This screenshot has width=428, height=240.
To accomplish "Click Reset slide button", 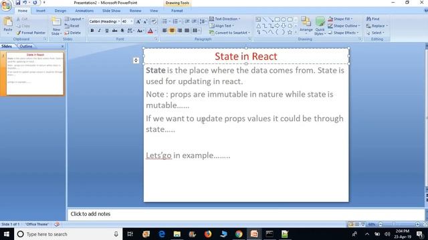I will tap(72, 26).
